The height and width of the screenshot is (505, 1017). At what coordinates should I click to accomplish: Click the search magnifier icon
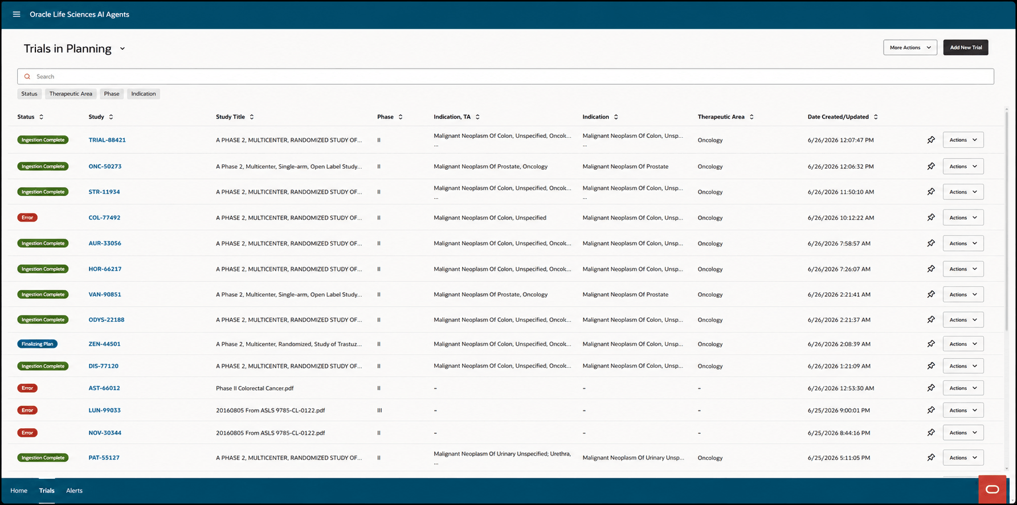[x=27, y=76]
